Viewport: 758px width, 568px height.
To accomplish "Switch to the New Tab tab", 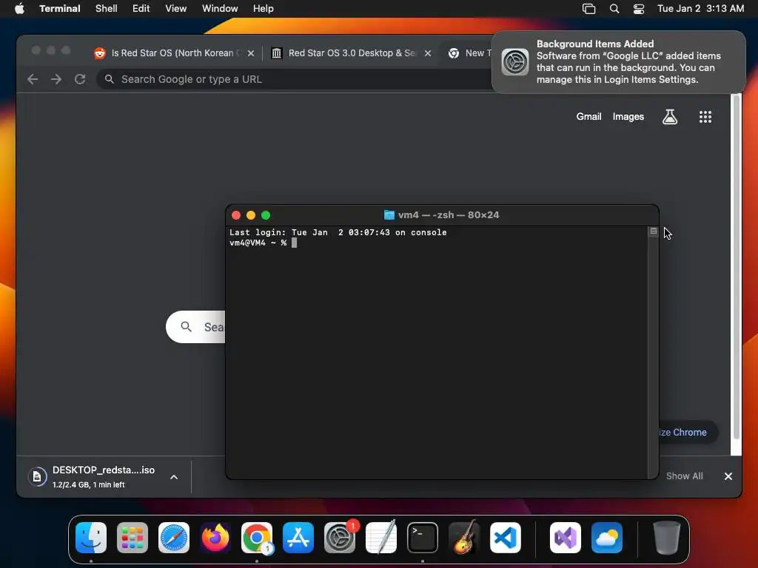I will [469, 53].
